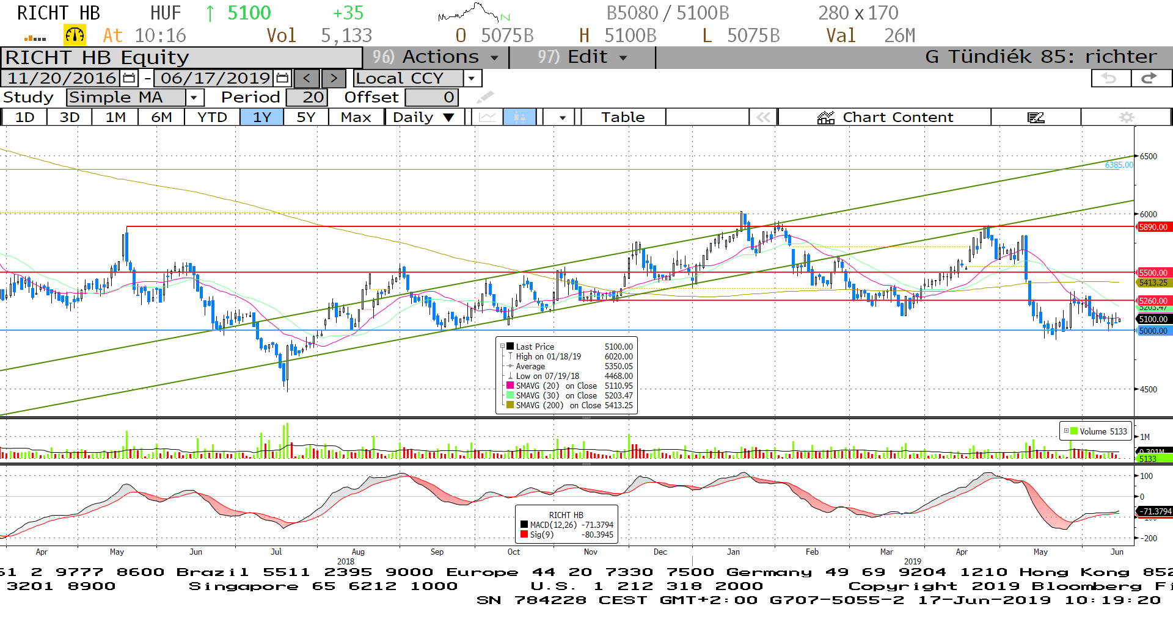This screenshot has width=1173, height=634.
Task: Open the Actions menu
Action: [x=436, y=57]
